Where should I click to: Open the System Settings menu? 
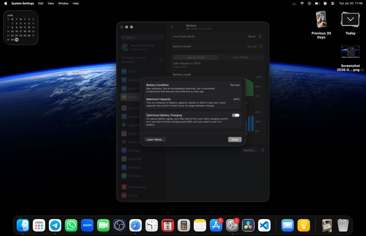[23, 3]
